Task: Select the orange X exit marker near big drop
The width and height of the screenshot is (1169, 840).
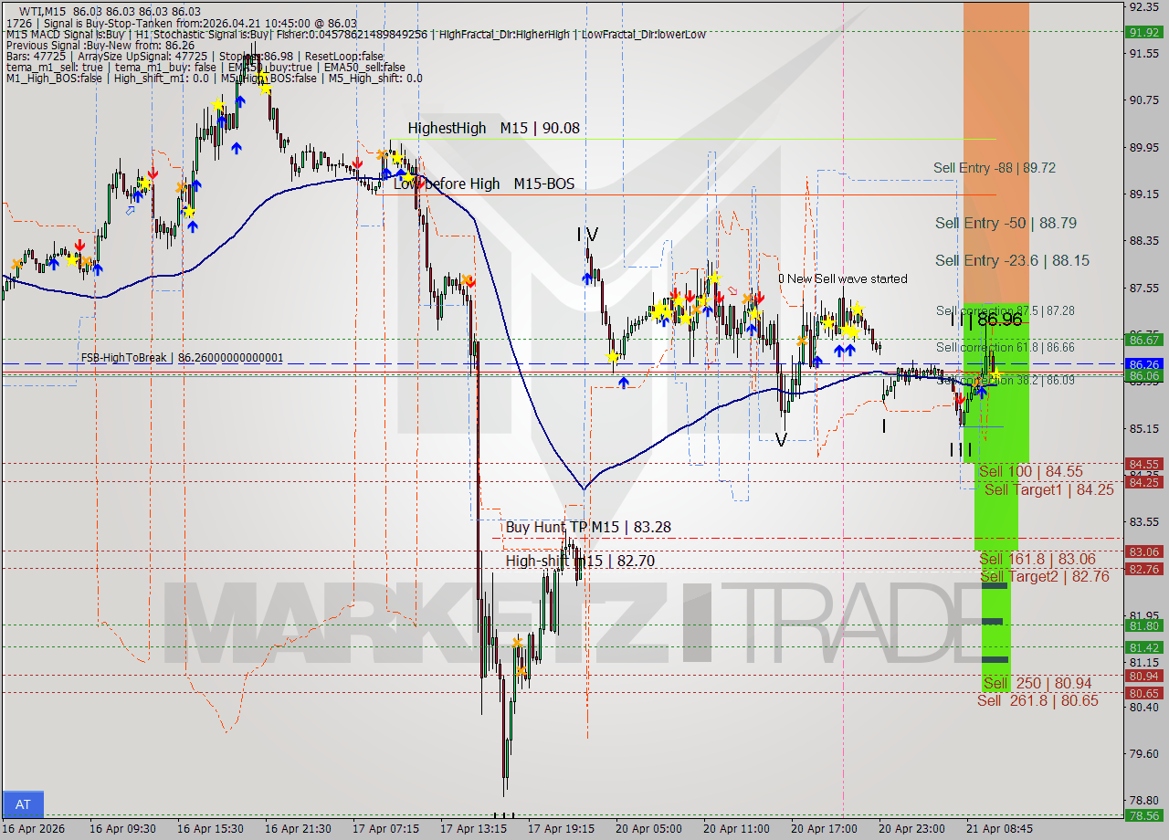Action: (x=469, y=281)
